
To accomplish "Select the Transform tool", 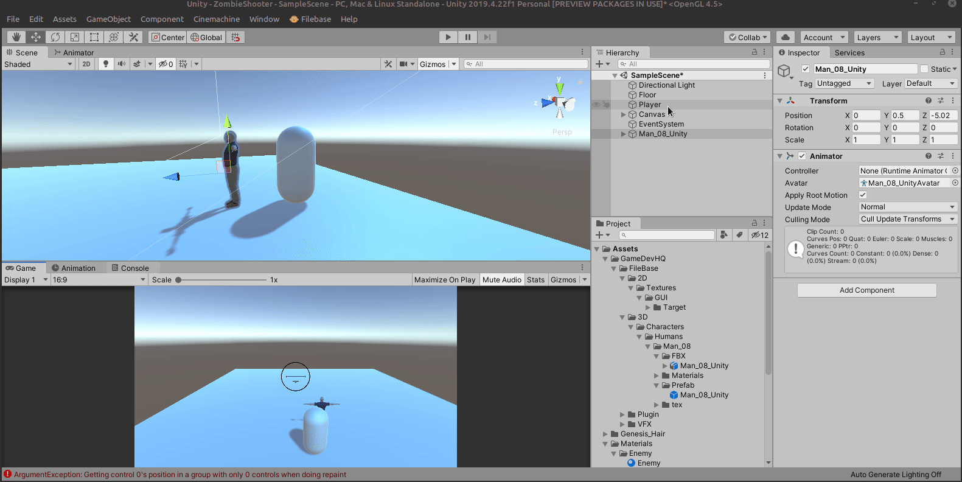I will 114,37.
